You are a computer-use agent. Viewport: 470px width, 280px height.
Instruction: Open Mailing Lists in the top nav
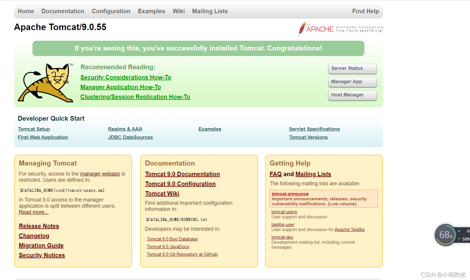[x=210, y=11]
